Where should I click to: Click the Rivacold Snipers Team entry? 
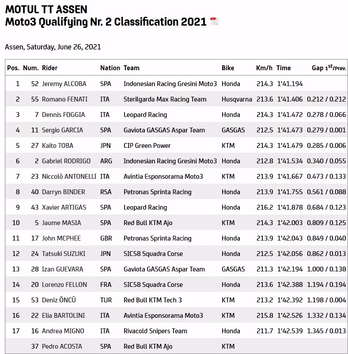(155, 331)
